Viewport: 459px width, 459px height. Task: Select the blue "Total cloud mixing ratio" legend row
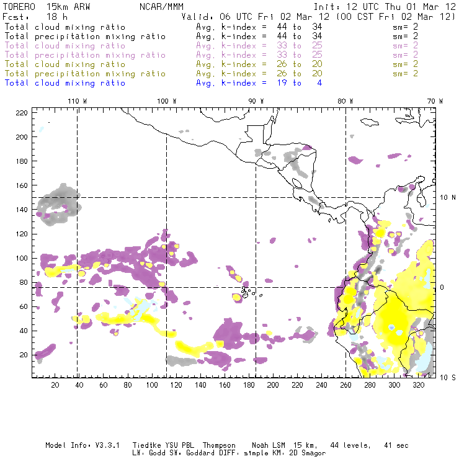click(x=163, y=83)
